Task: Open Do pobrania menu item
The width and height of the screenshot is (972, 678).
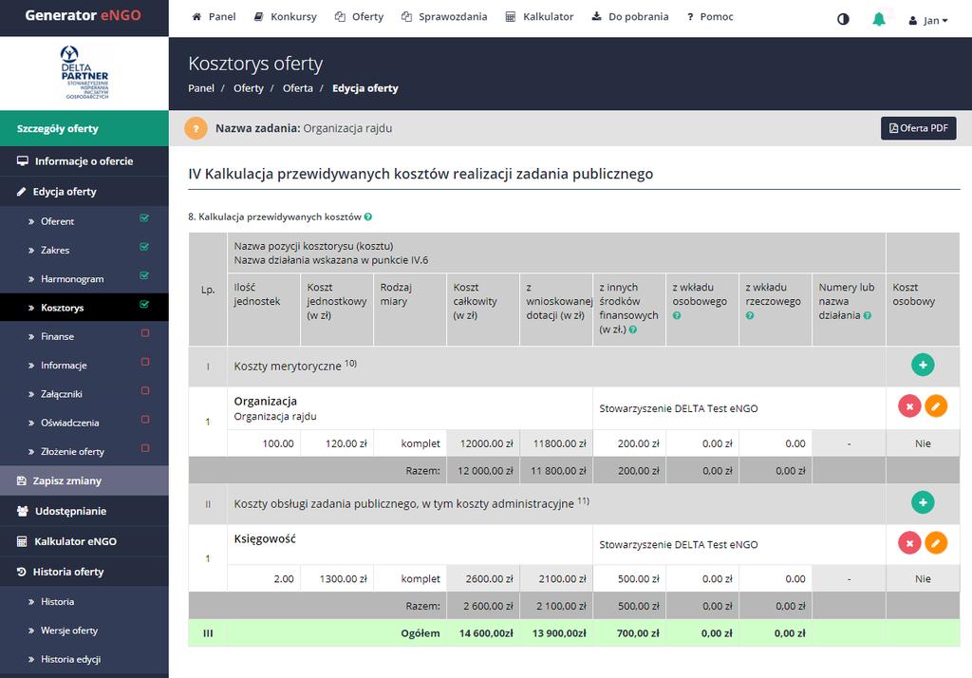Action: 630,17
